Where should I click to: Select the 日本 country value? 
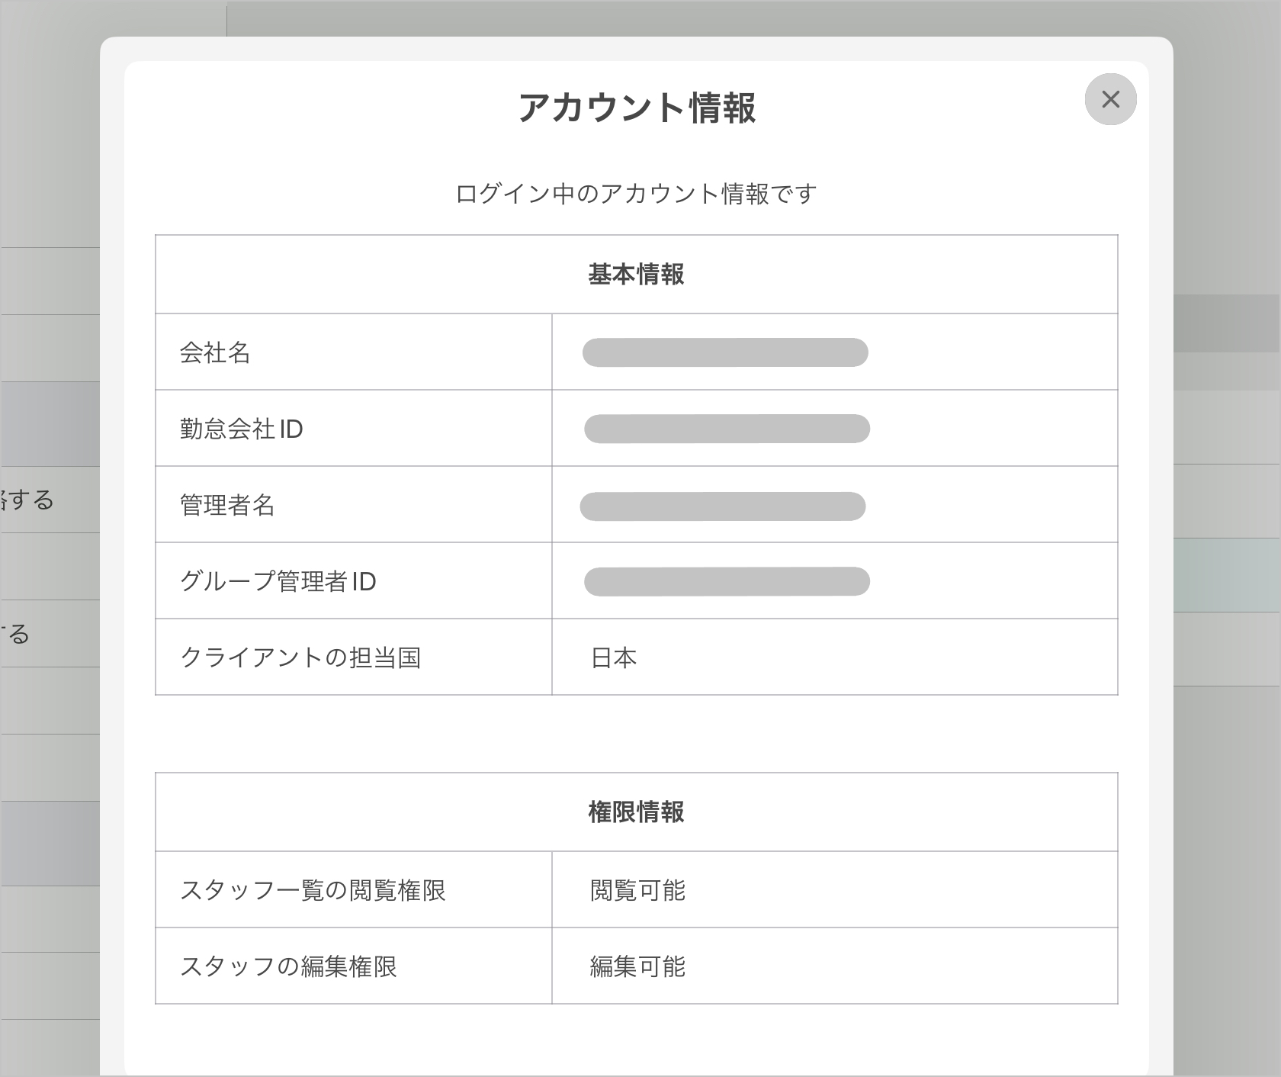click(614, 657)
